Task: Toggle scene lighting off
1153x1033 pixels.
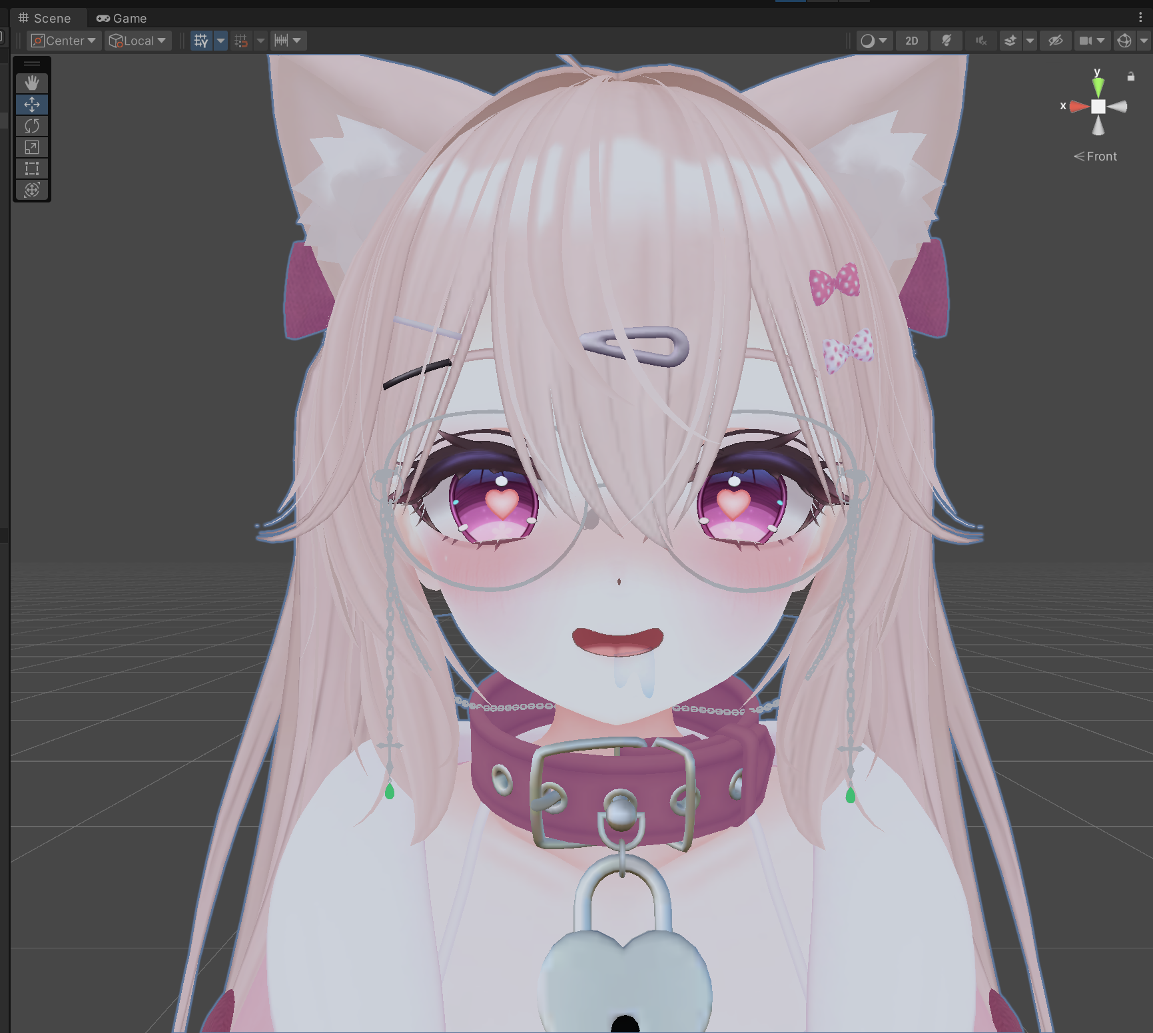Action: click(946, 41)
